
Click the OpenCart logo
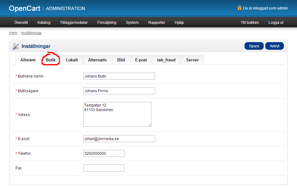(x=25, y=8)
